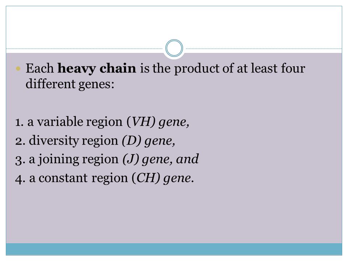
Task: Click italic '(VH) gene,' text
Action: point(158,122)
